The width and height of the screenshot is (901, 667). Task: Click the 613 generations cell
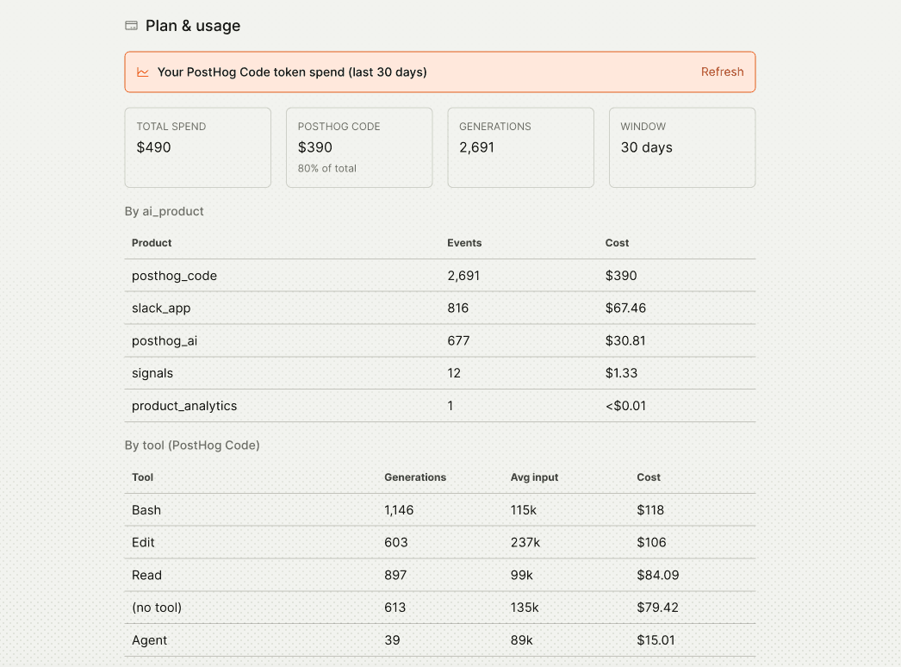pyautogui.click(x=395, y=608)
